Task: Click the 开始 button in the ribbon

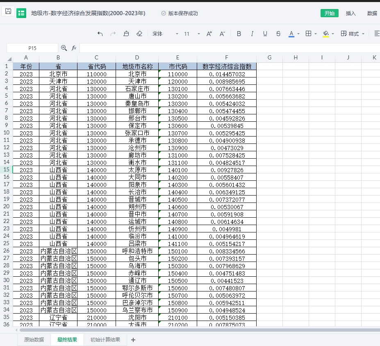Action: click(329, 13)
